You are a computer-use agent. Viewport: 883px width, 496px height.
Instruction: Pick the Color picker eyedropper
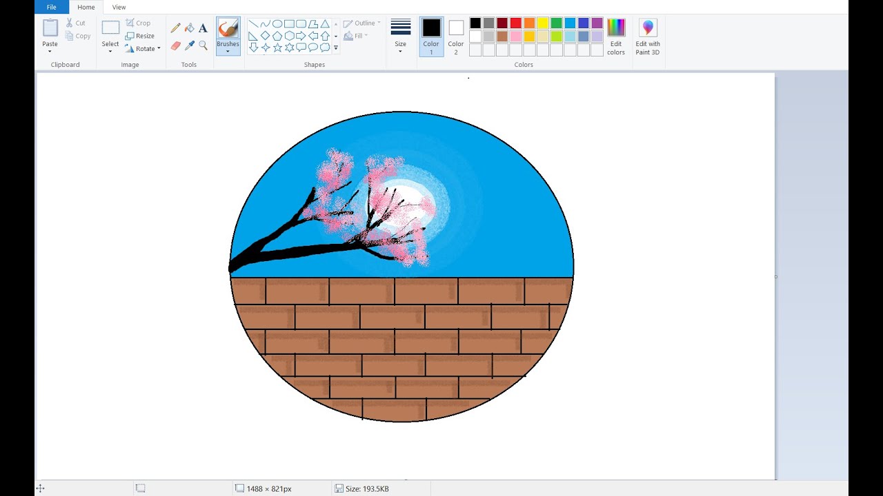click(189, 45)
